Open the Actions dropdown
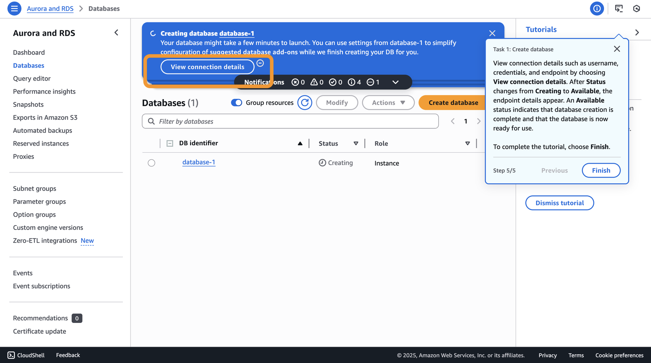This screenshot has width=651, height=363. [388, 103]
